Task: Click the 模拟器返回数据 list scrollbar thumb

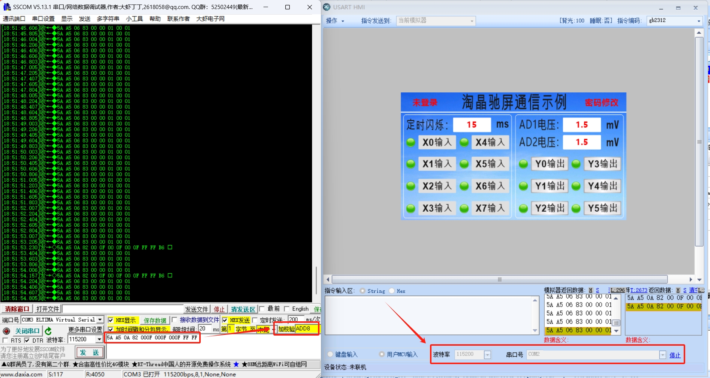Action: [x=616, y=323]
